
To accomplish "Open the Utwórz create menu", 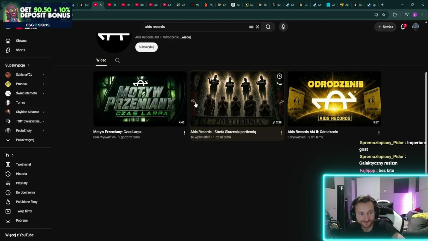I will (386, 27).
